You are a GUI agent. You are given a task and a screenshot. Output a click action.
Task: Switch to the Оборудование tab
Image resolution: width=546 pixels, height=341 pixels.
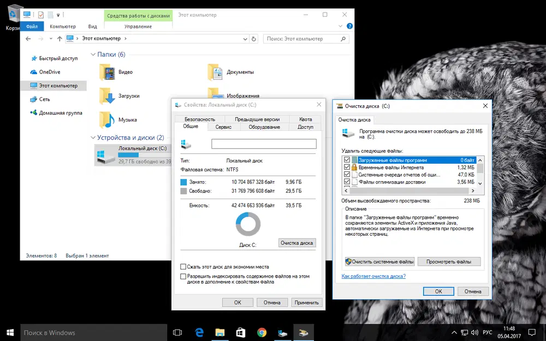[264, 127]
